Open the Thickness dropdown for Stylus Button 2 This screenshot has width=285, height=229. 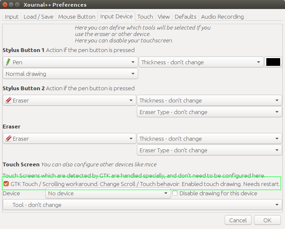(x=209, y=100)
